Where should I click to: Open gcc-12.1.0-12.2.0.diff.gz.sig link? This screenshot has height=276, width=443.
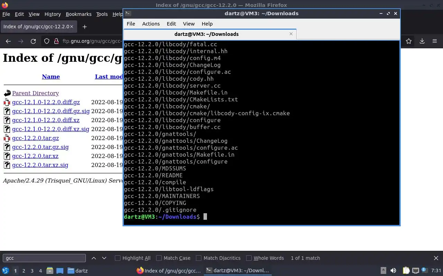[x=51, y=111]
